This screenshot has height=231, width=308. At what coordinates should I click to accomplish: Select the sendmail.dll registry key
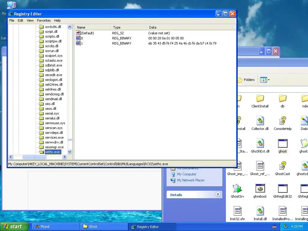pos(54,99)
